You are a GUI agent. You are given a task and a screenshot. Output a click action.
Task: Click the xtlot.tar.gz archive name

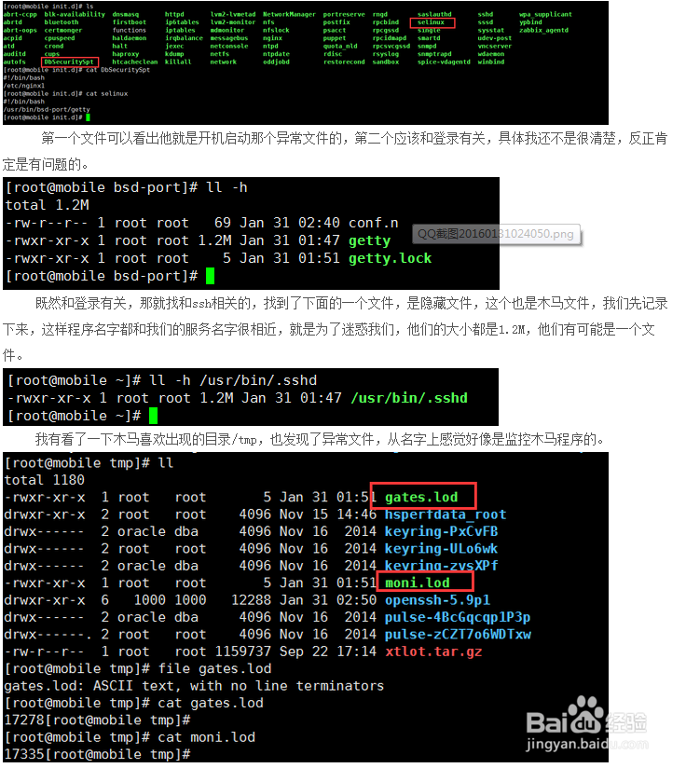433,651
